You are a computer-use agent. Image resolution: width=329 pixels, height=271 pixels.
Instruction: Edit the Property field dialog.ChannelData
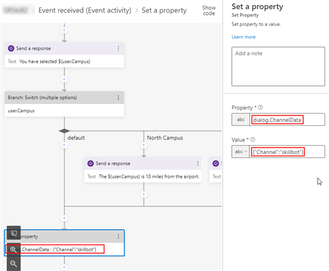287,120
